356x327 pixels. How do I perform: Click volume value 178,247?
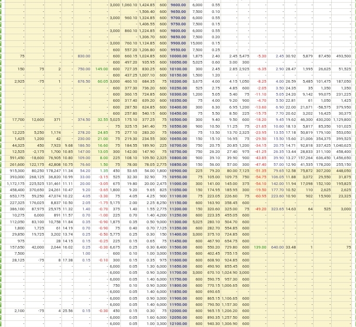53,170
